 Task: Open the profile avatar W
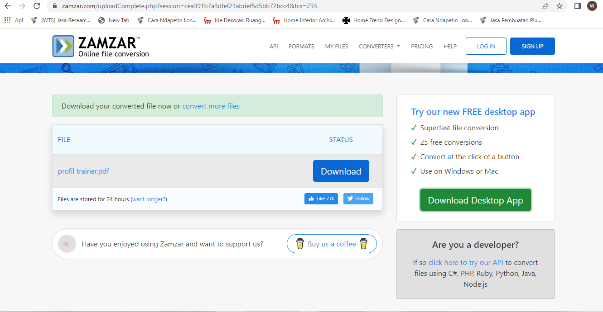(x=592, y=6)
